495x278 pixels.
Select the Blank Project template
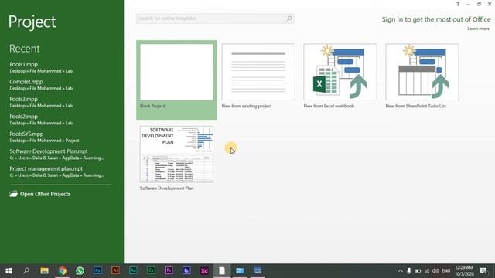coord(176,80)
